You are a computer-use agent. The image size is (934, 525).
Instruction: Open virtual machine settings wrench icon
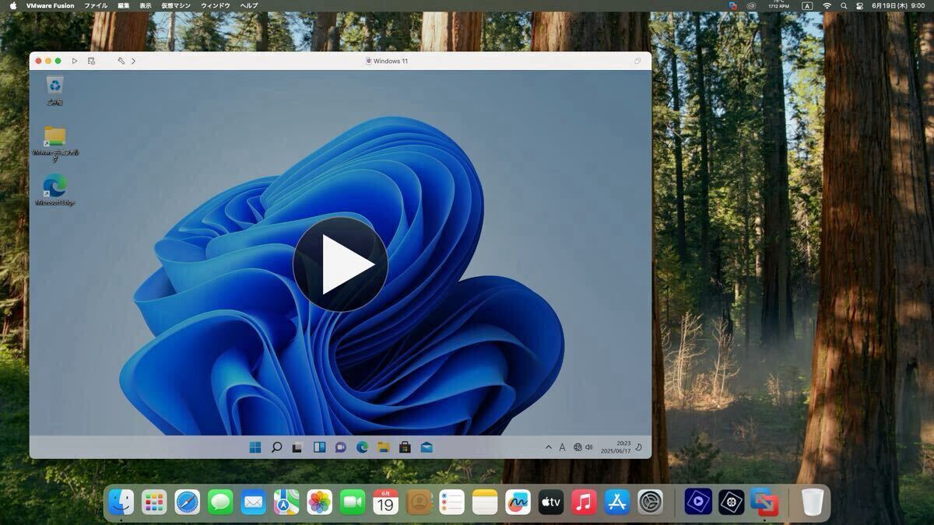tap(121, 61)
